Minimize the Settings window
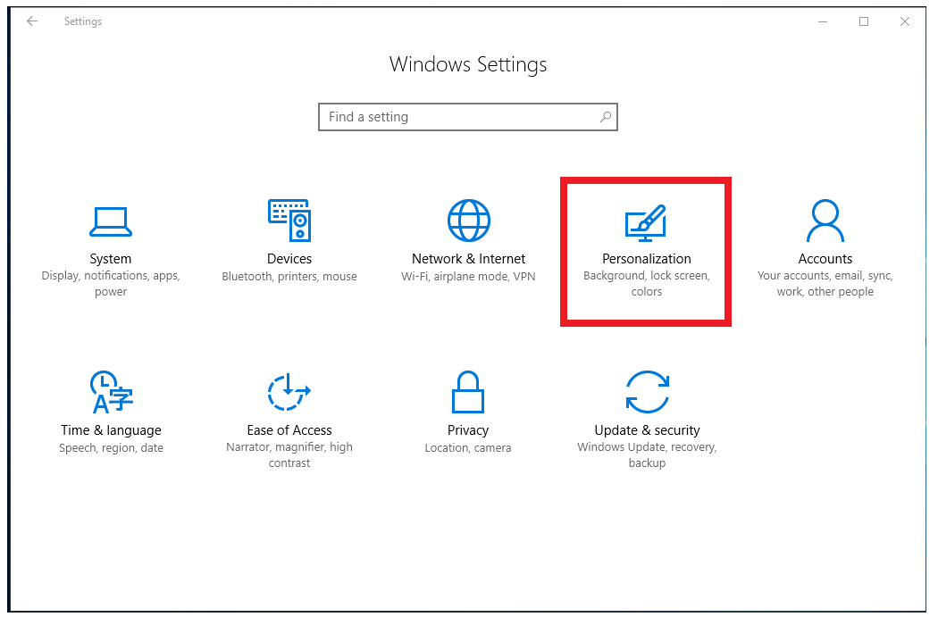This screenshot has width=938, height=625. [x=823, y=21]
